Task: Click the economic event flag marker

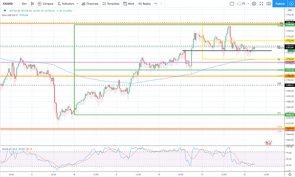Action: [x=269, y=143]
